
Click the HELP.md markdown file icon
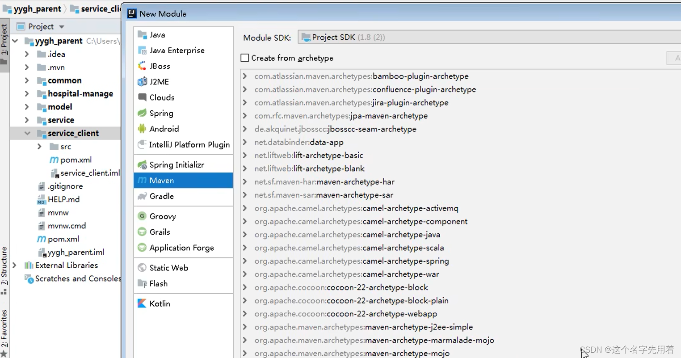click(42, 199)
